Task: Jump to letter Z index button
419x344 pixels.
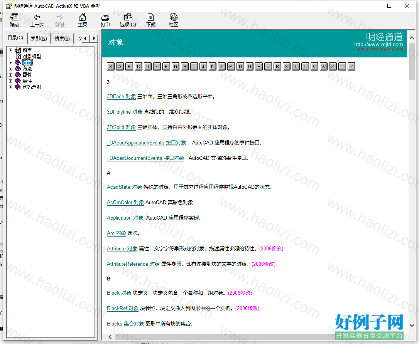Action: 351,67
